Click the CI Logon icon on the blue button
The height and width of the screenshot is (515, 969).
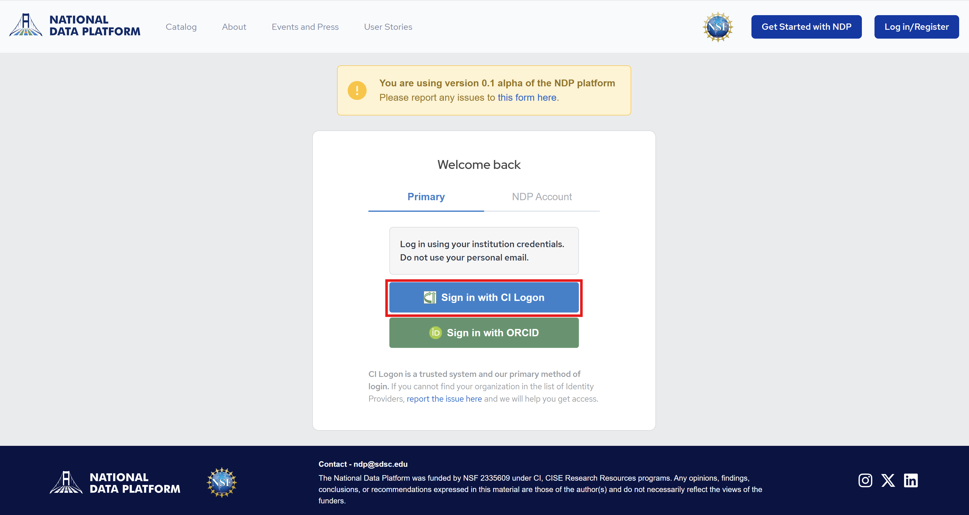click(x=430, y=297)
